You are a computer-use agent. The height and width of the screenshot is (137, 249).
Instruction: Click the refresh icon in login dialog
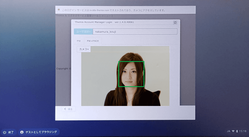point(175,22)
